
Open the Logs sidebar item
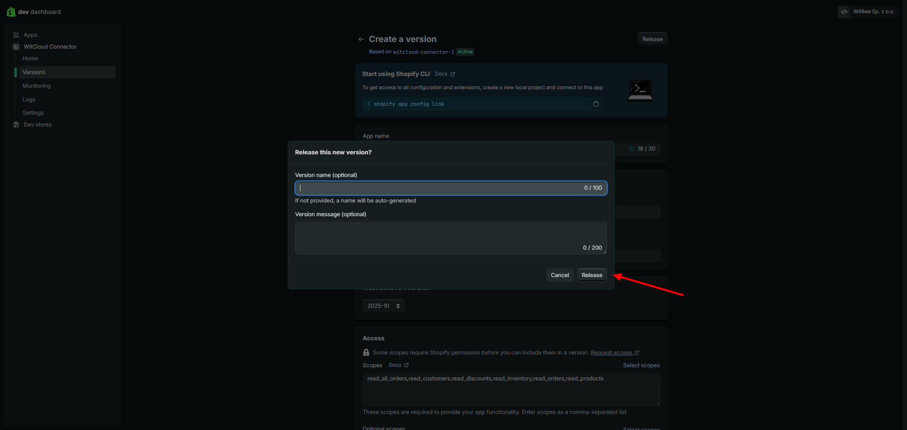[x=29, y=100]
